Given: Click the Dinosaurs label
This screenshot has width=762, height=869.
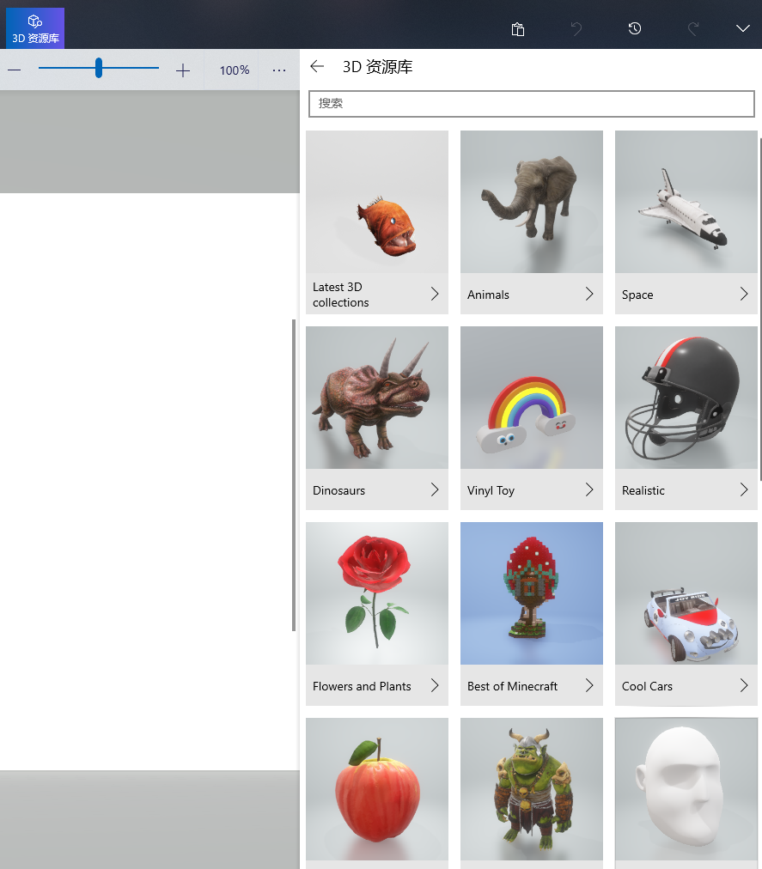Looking at the screenshot, I should pos(338,490).
